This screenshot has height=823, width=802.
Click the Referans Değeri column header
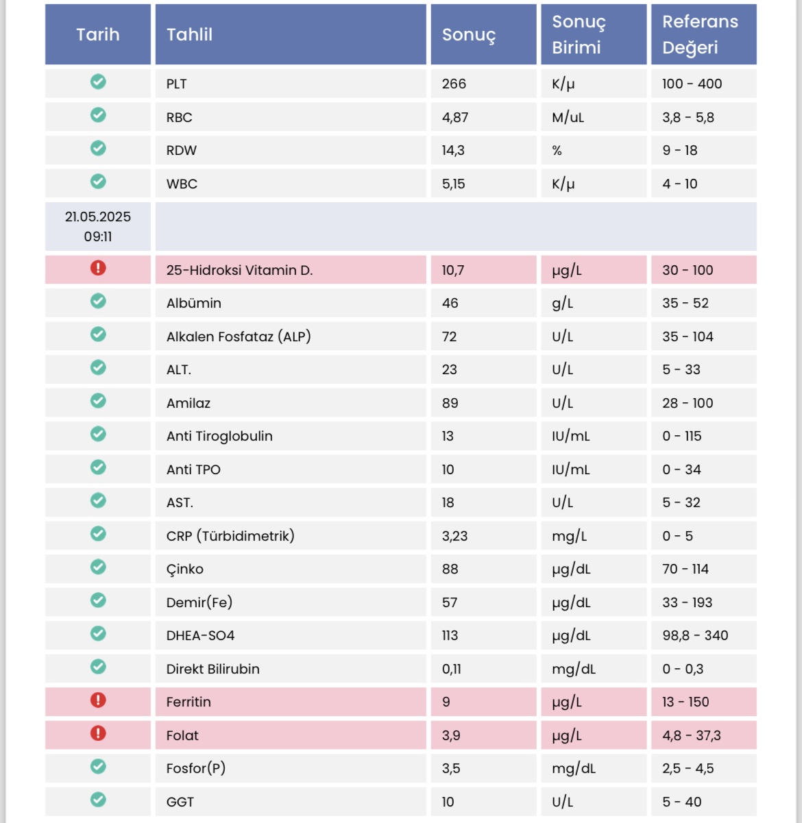704,34
